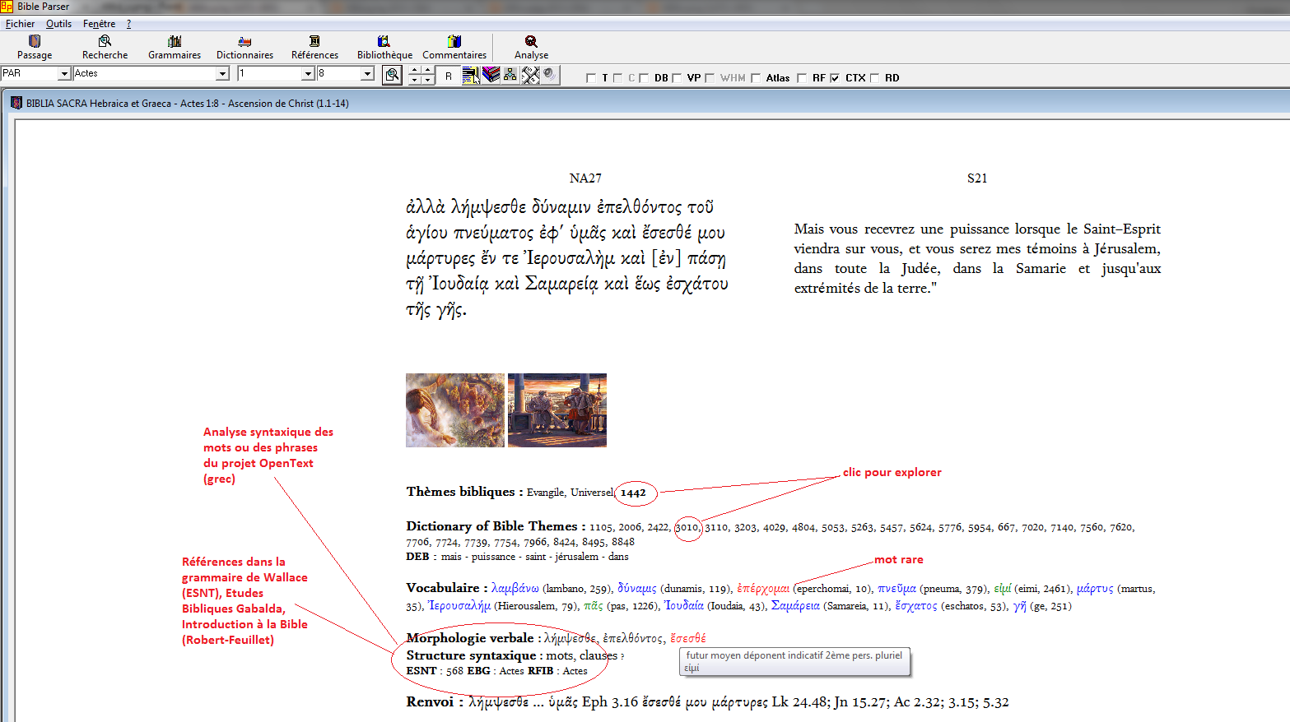Click the greyed speaker icon in second toolbar

[x=550, y=75]
